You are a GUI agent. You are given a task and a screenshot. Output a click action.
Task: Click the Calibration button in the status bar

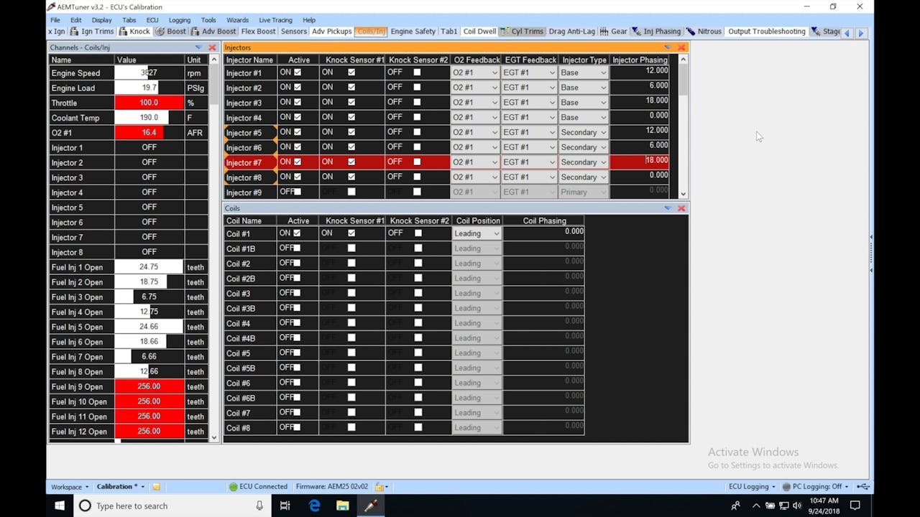click(x=115, y=486)
